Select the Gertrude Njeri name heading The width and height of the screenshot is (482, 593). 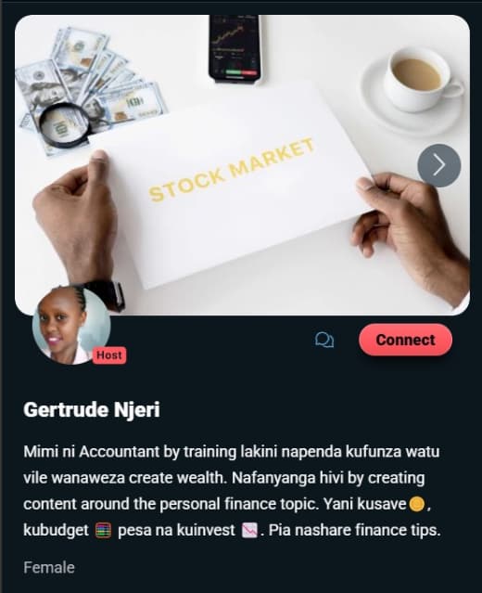click(92, 409)
